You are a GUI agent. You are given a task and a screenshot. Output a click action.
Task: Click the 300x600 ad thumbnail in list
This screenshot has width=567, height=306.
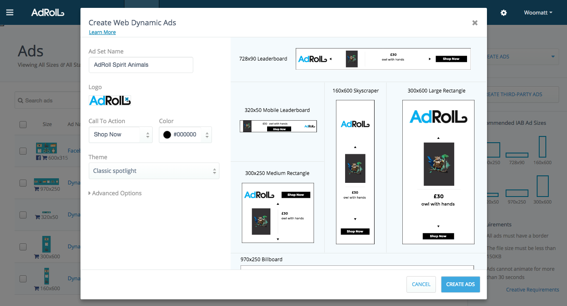click(46, 244)
